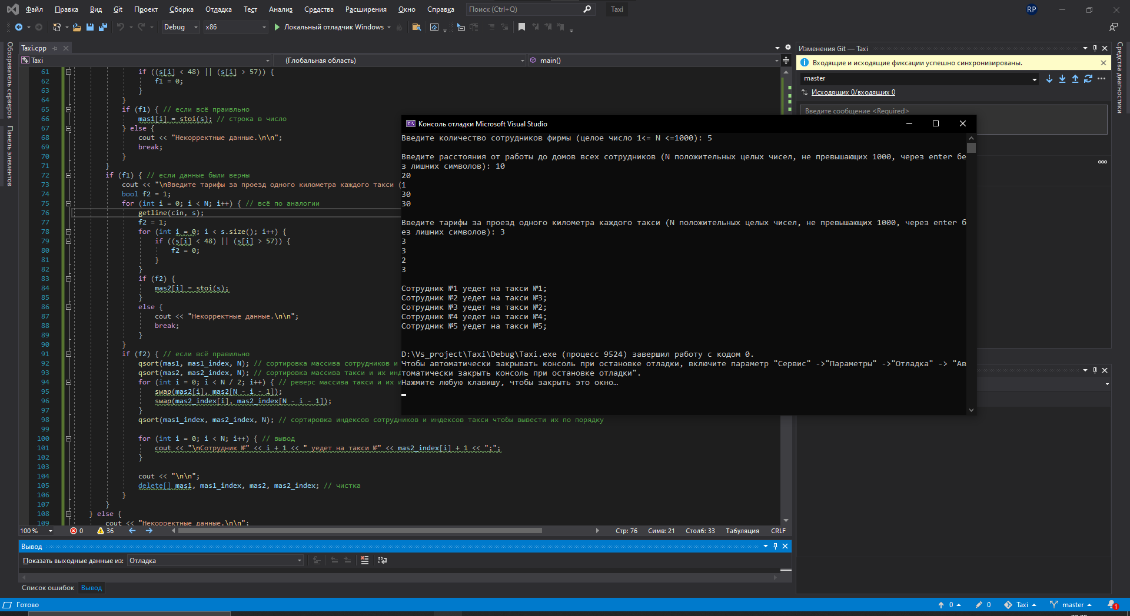Open the x86 platform dropdown
The height and width of the screenshot is (616, 1130).
235,27
